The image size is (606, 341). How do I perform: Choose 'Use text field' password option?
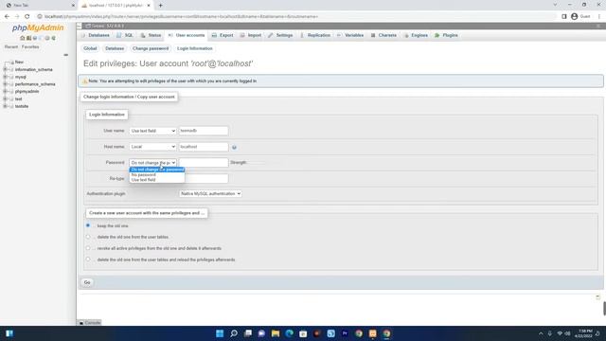(x=157, y=180)
